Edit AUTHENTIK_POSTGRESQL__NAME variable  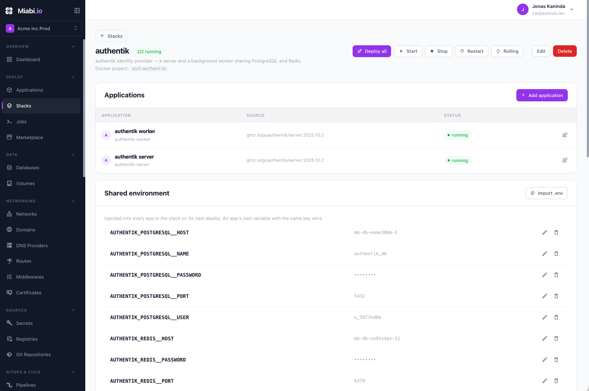coord(545,254)
